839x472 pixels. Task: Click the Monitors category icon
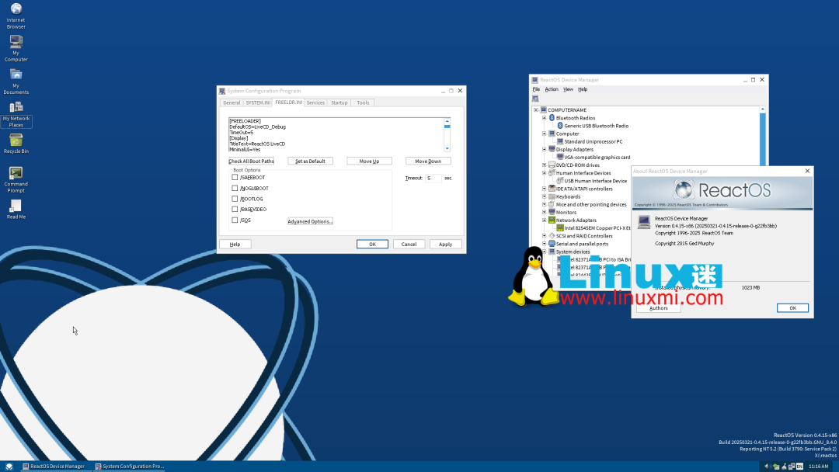pyautogui.click(x=552, y=212)
